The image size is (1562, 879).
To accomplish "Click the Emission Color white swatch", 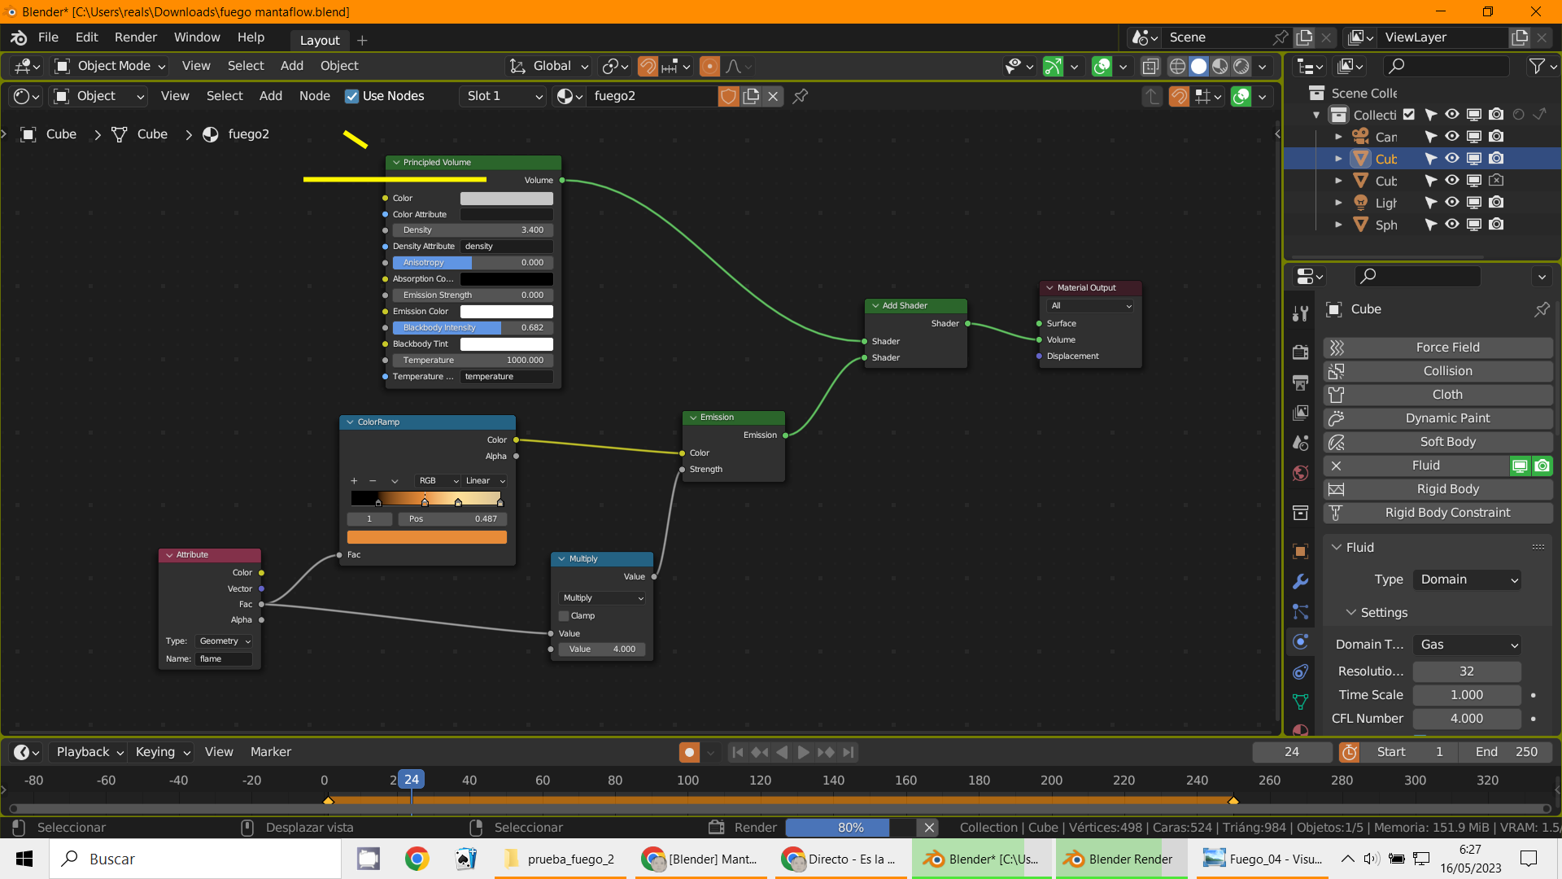I will pyautogui.click(x=506, y=312).
